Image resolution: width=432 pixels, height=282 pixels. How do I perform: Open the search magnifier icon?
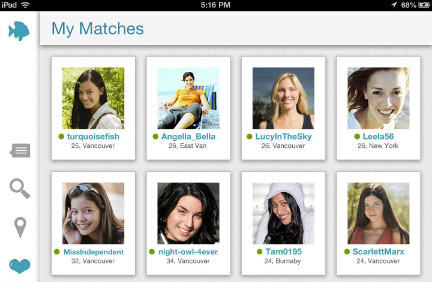coord(20,189)
